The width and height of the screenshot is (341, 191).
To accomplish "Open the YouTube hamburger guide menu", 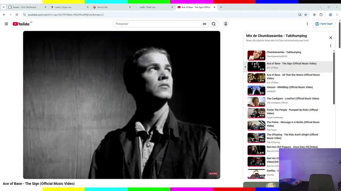I will click(6, 24).
